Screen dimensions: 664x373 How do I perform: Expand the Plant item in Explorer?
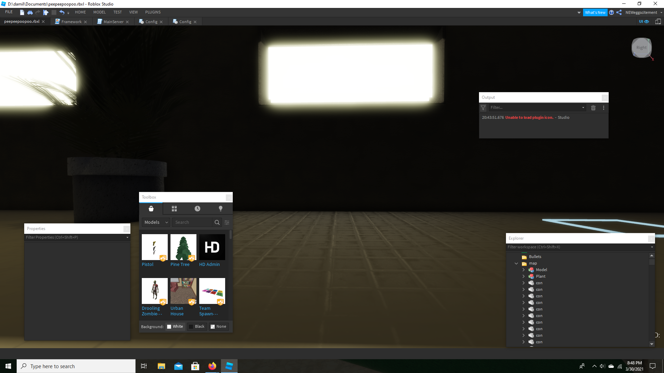coord(523,276)
